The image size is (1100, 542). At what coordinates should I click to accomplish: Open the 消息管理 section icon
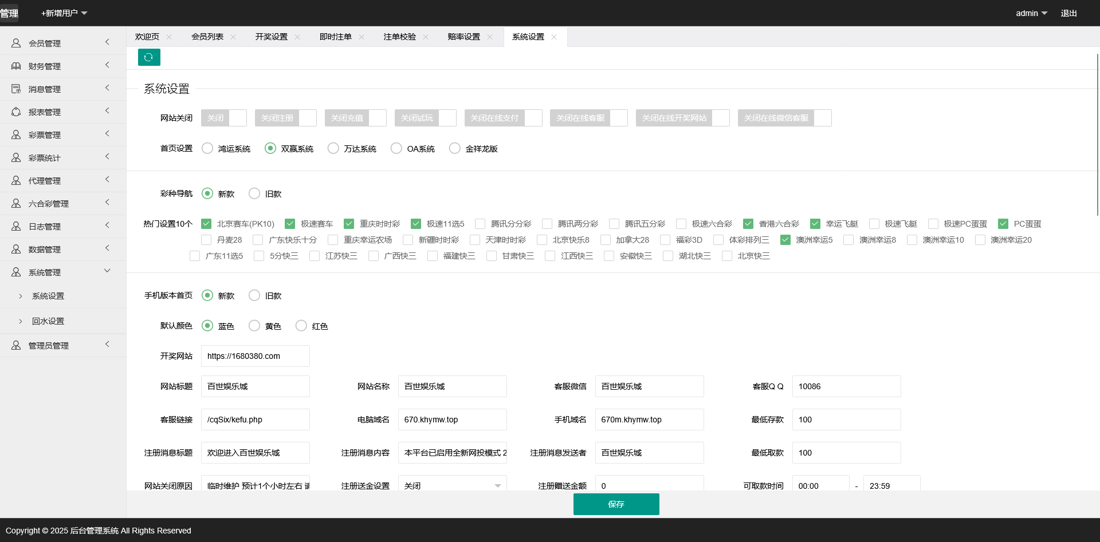tap(15, 88)
